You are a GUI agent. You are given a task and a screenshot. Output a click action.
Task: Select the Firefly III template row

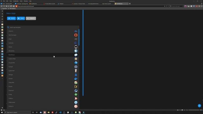(43, 106)
